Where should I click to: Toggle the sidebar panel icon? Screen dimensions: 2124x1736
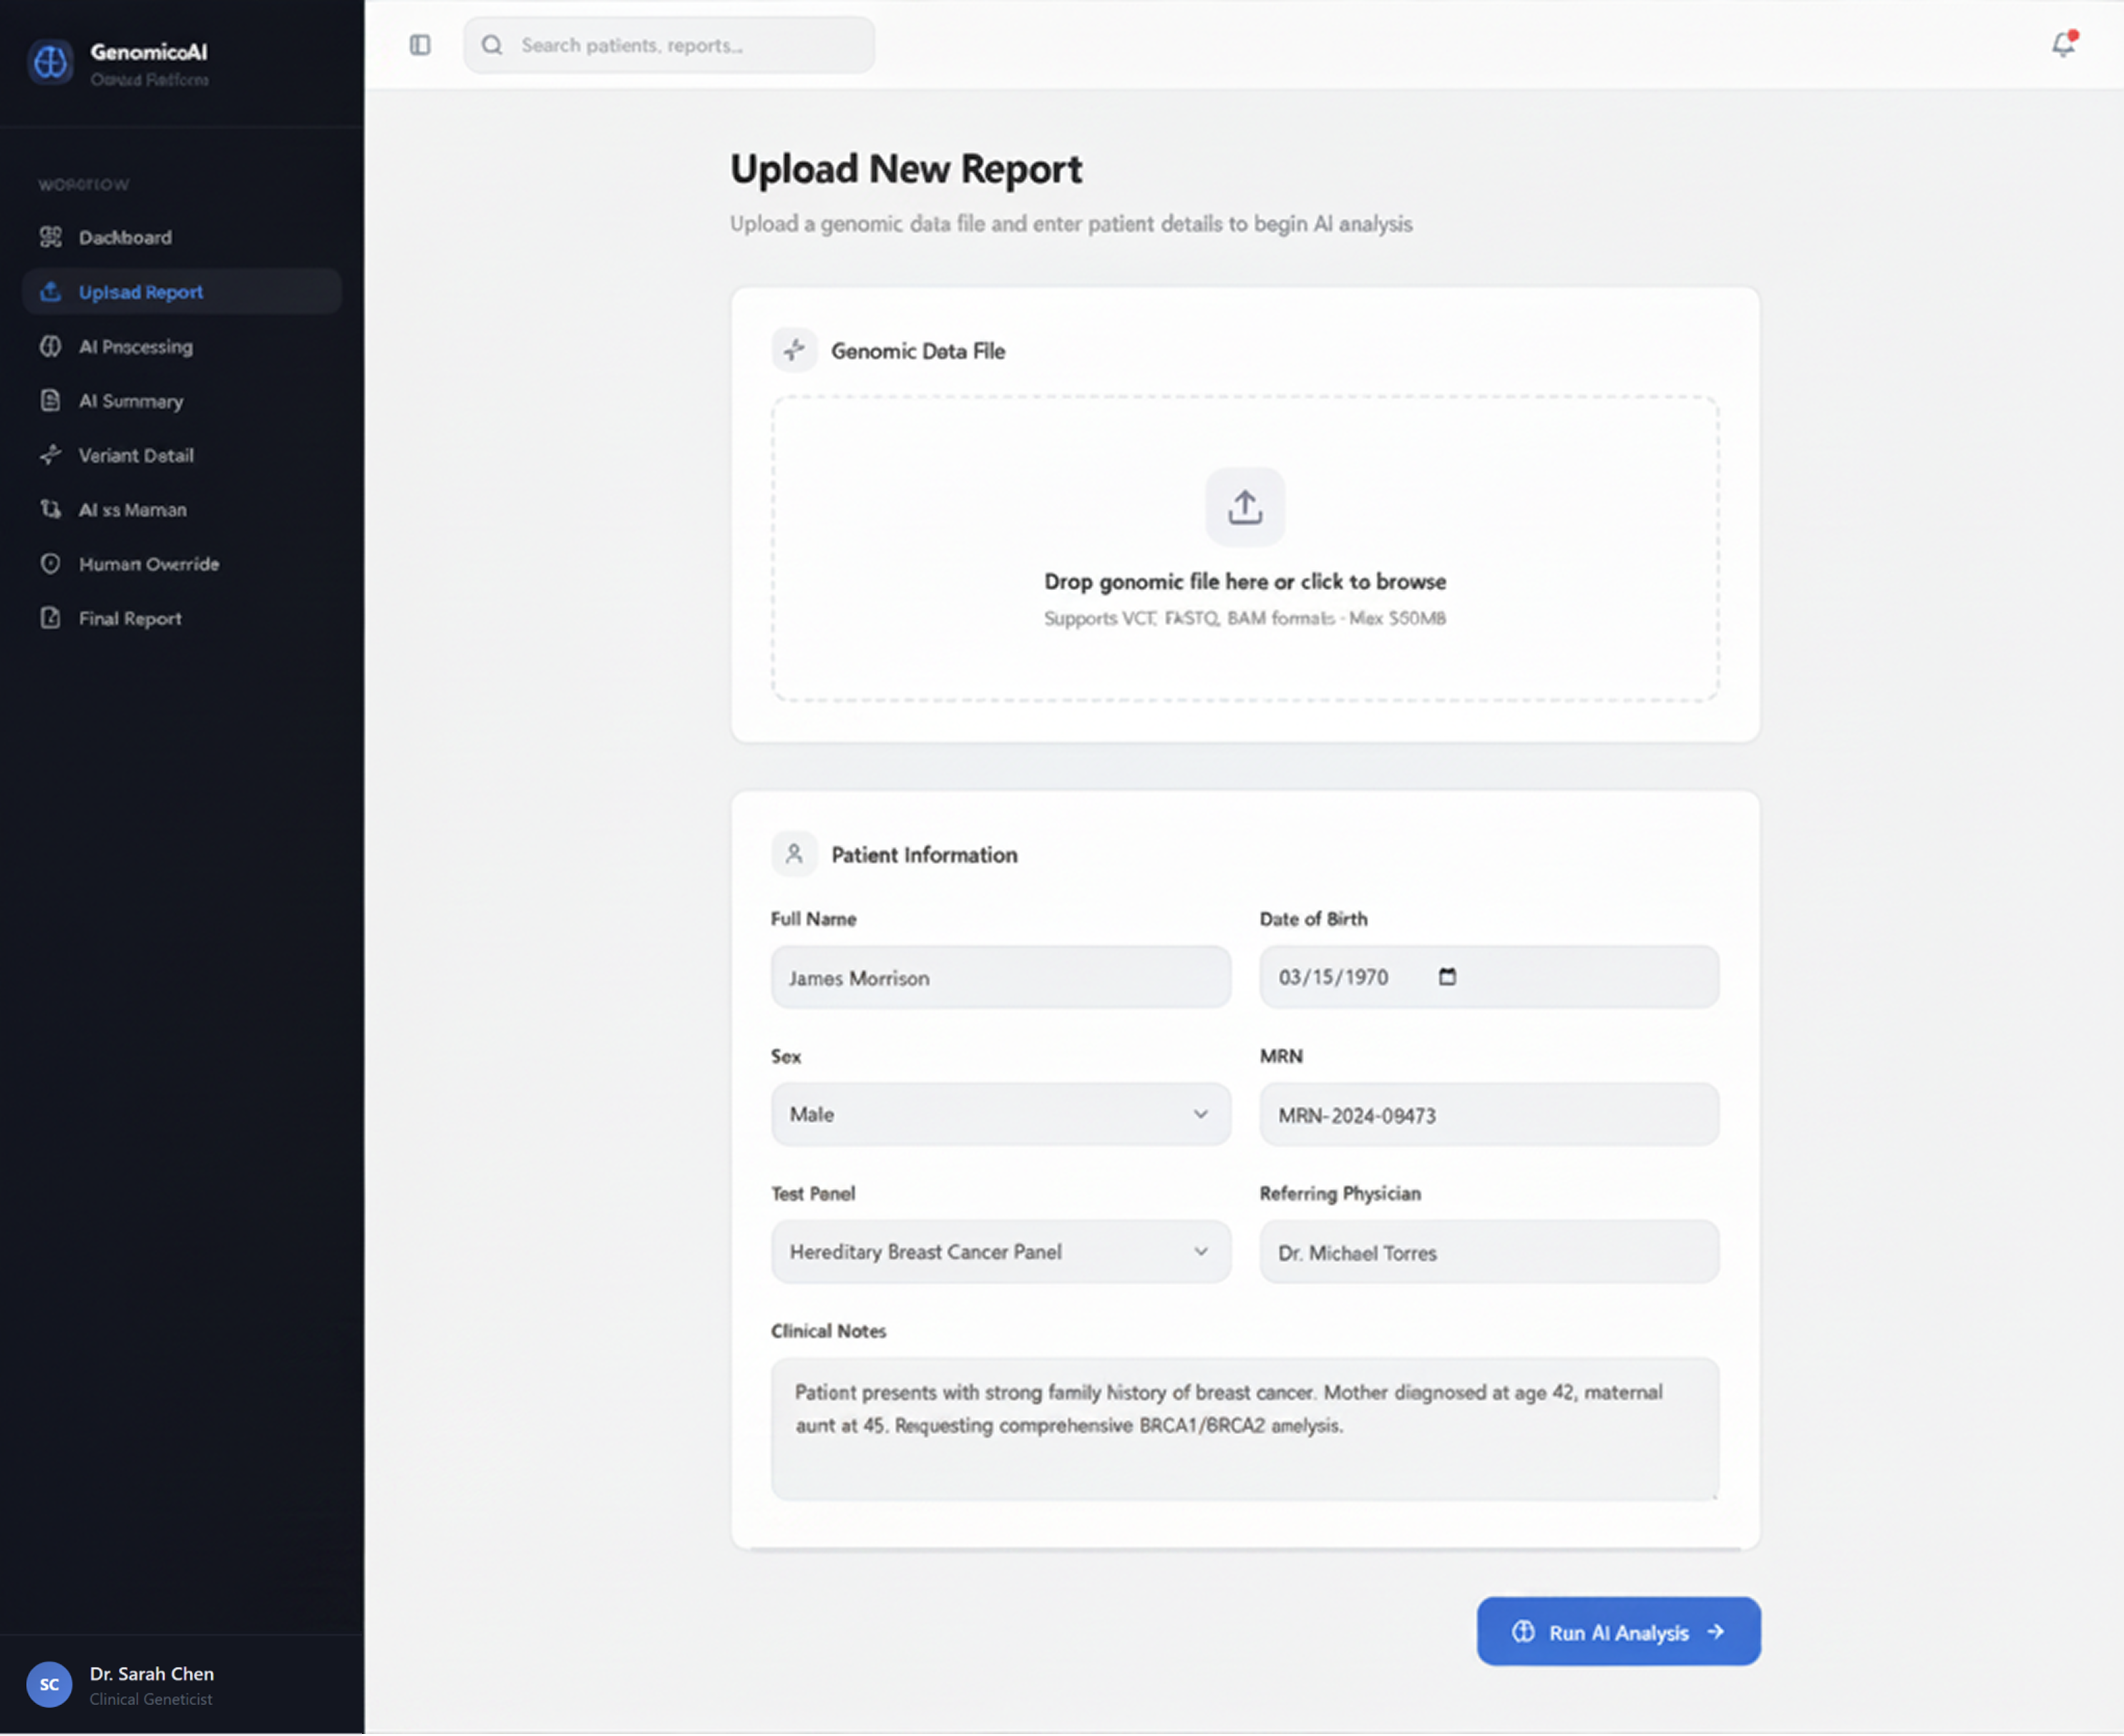pyautogui.click(x=420, y=45)
